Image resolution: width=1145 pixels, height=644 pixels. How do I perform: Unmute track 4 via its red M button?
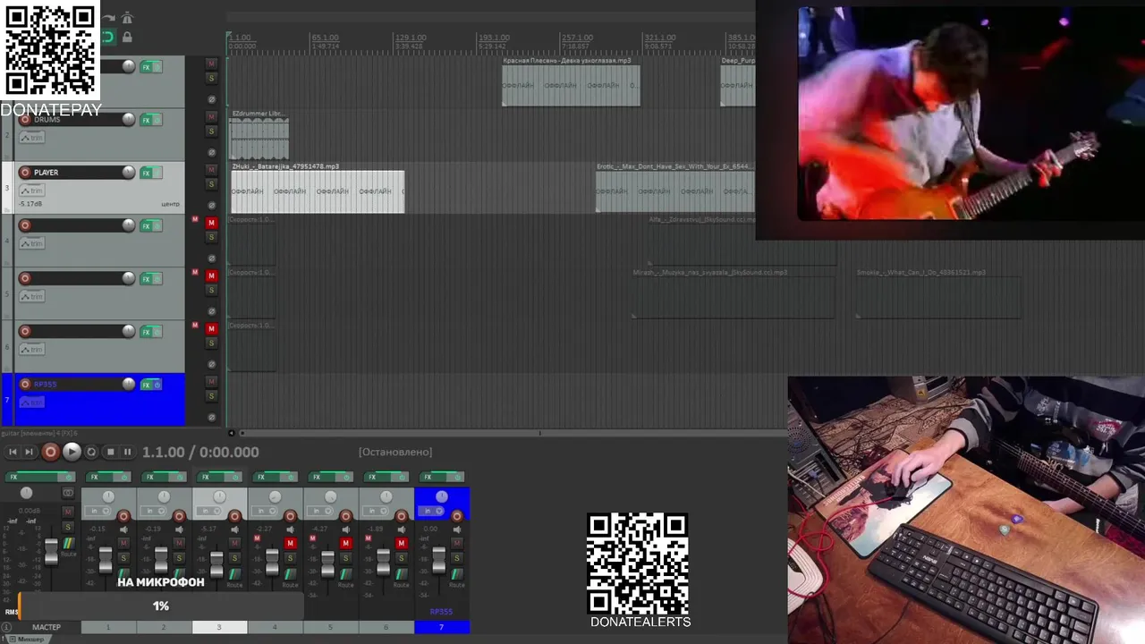tap(211, 223)
